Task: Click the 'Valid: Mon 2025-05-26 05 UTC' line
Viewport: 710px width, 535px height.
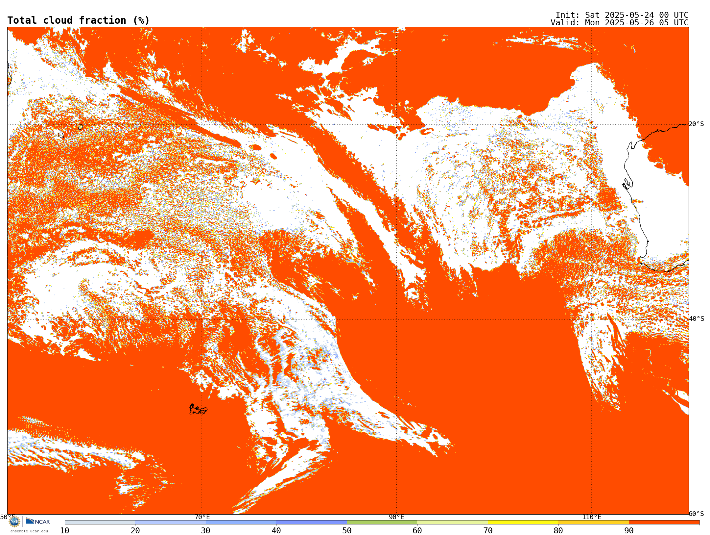Action: (x=620, y=23)
